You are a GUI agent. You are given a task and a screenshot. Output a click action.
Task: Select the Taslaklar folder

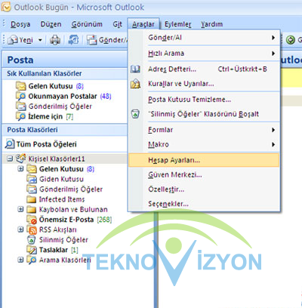53,250
